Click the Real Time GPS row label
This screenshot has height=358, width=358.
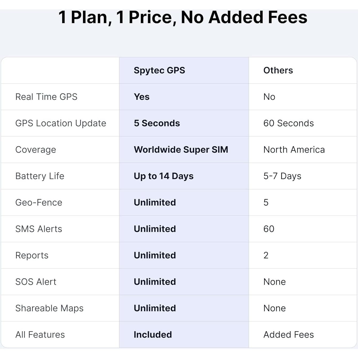coord(46,97)
